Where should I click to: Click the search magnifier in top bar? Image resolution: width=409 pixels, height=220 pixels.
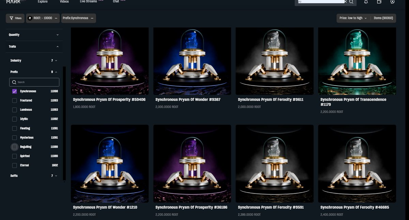coord(351,2)
